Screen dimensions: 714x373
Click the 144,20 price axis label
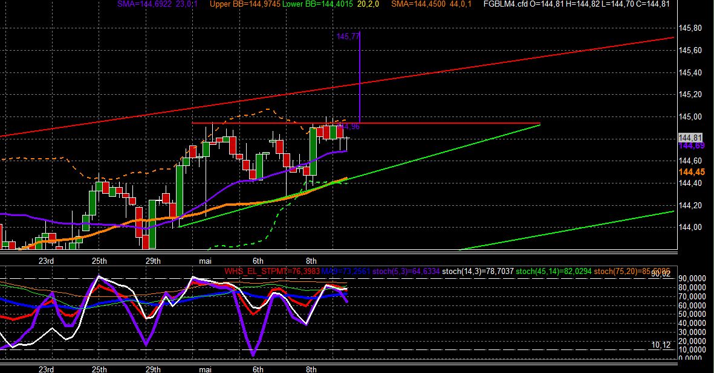pos(690,205)
